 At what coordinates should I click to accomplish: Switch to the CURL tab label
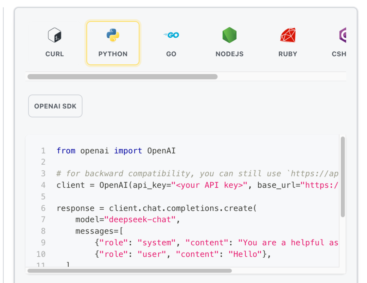tap(55, 54)
